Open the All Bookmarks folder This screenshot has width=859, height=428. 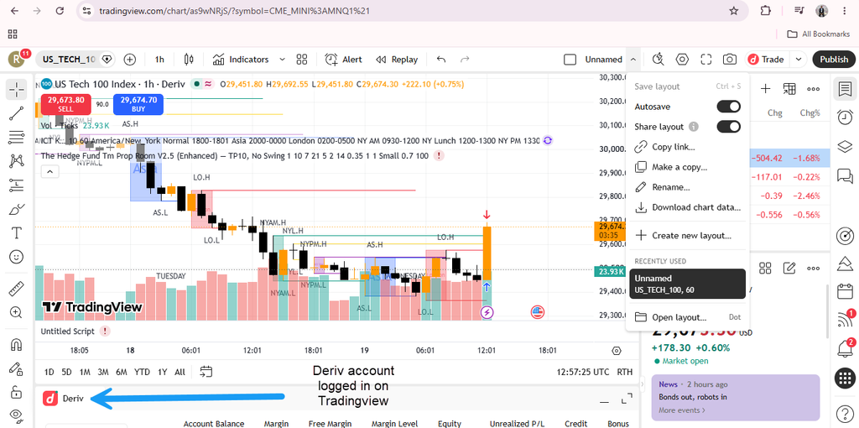819,34
